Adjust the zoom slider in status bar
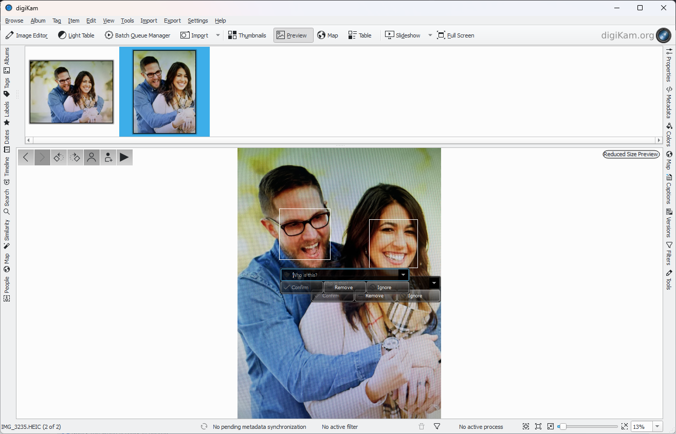This screenshot has width=676, height=434. (563, 427)
